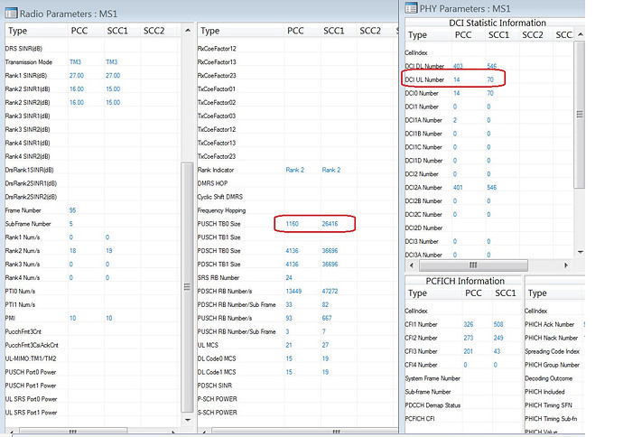The width and height of the screenshot is (623, 437).
Task: Select the CFI3 Number PCC value 201
Action: coord(469,351)
